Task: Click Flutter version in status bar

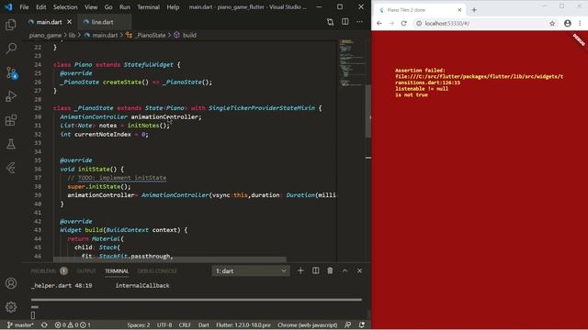Action: [x=243, y=325]
